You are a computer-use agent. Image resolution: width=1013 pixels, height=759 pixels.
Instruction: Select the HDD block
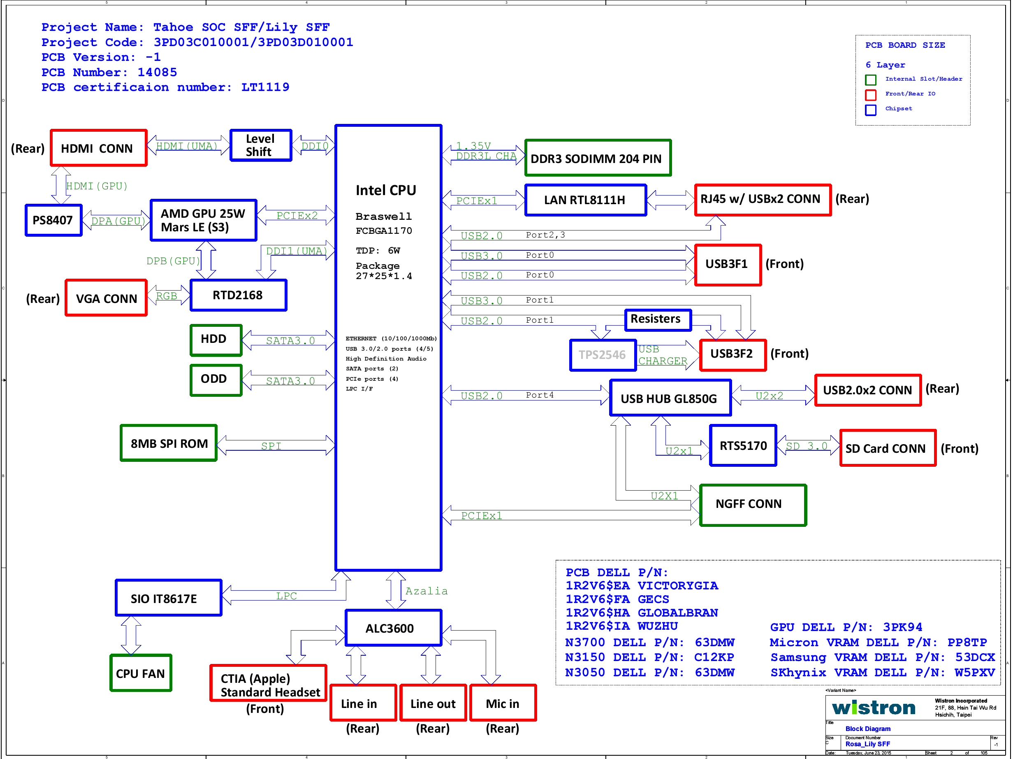click(216, 340)
